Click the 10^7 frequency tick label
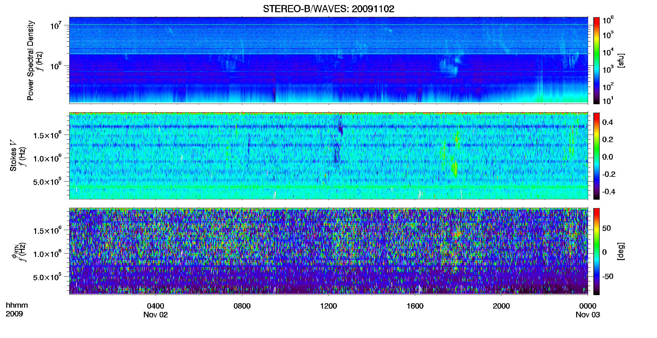This screenshot has height=338, width=657. [x=55, y=25]
